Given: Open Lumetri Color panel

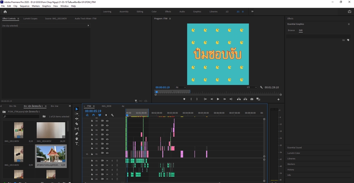Looking at the screenshot, I should [294, 153].
